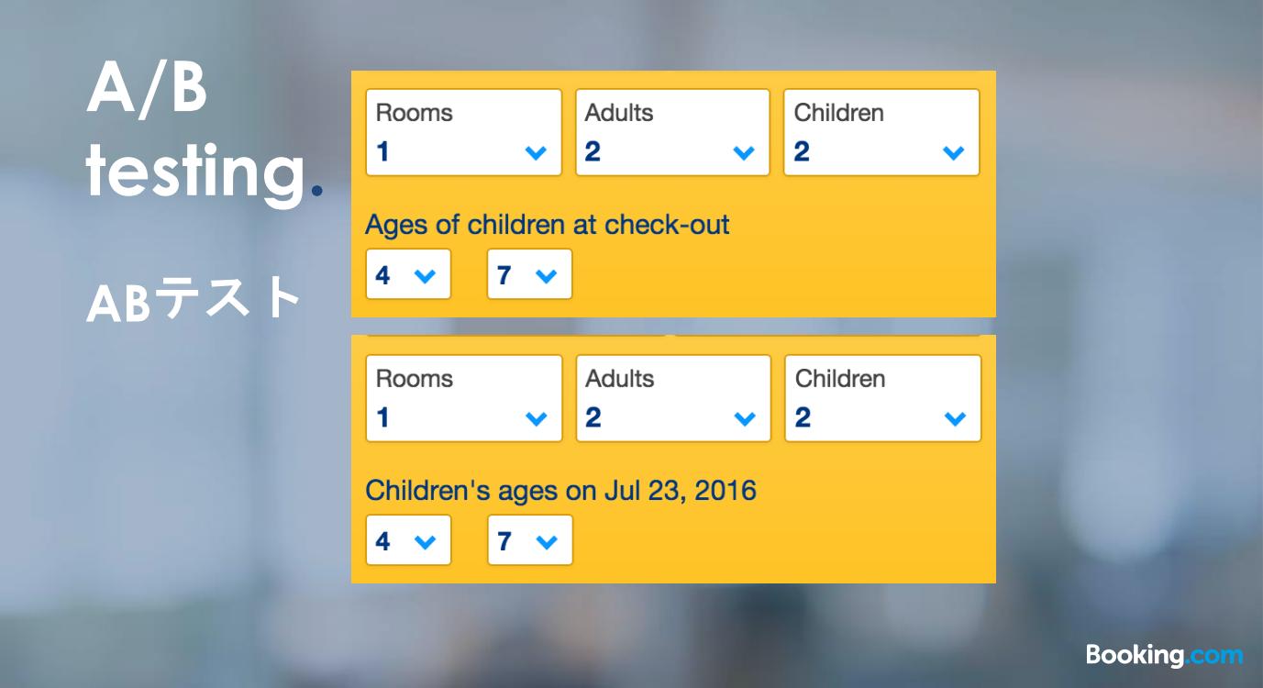Click the Booking.com logo

click(1164, 655)
